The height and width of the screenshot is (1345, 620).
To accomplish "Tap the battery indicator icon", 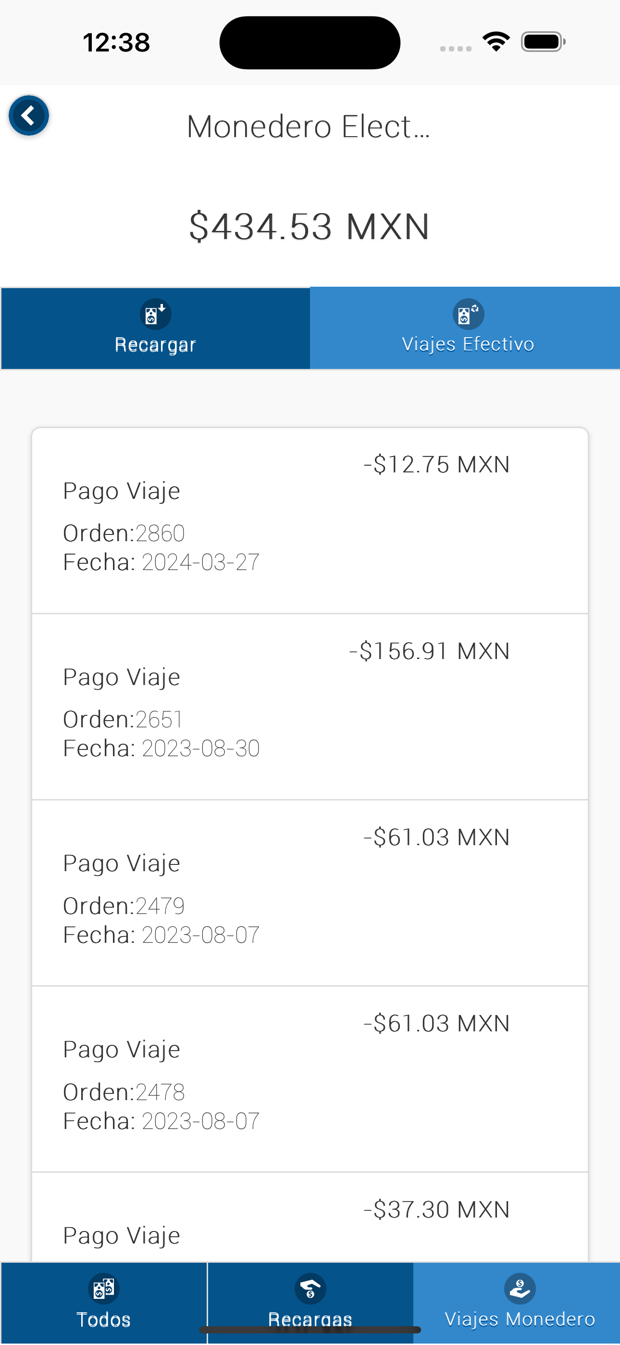I will pos(543,42).
